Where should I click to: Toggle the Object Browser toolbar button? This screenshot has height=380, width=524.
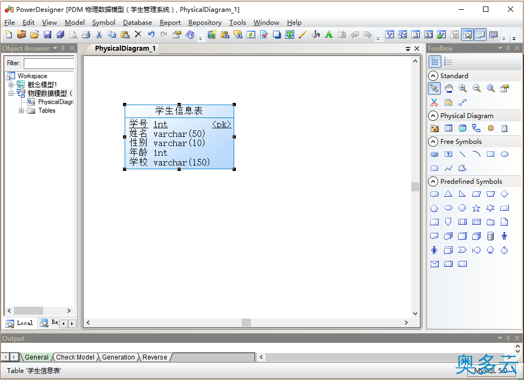coord(467,34)
